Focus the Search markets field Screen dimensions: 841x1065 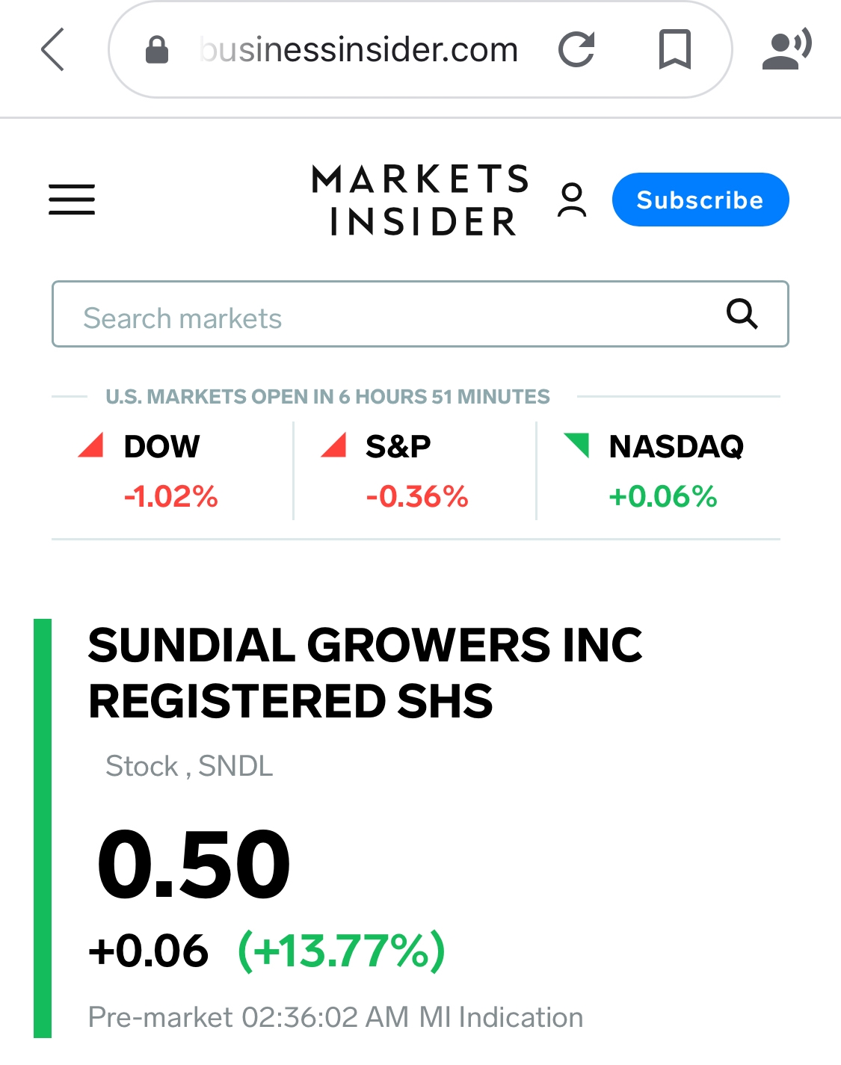click(x=420, y=314)
